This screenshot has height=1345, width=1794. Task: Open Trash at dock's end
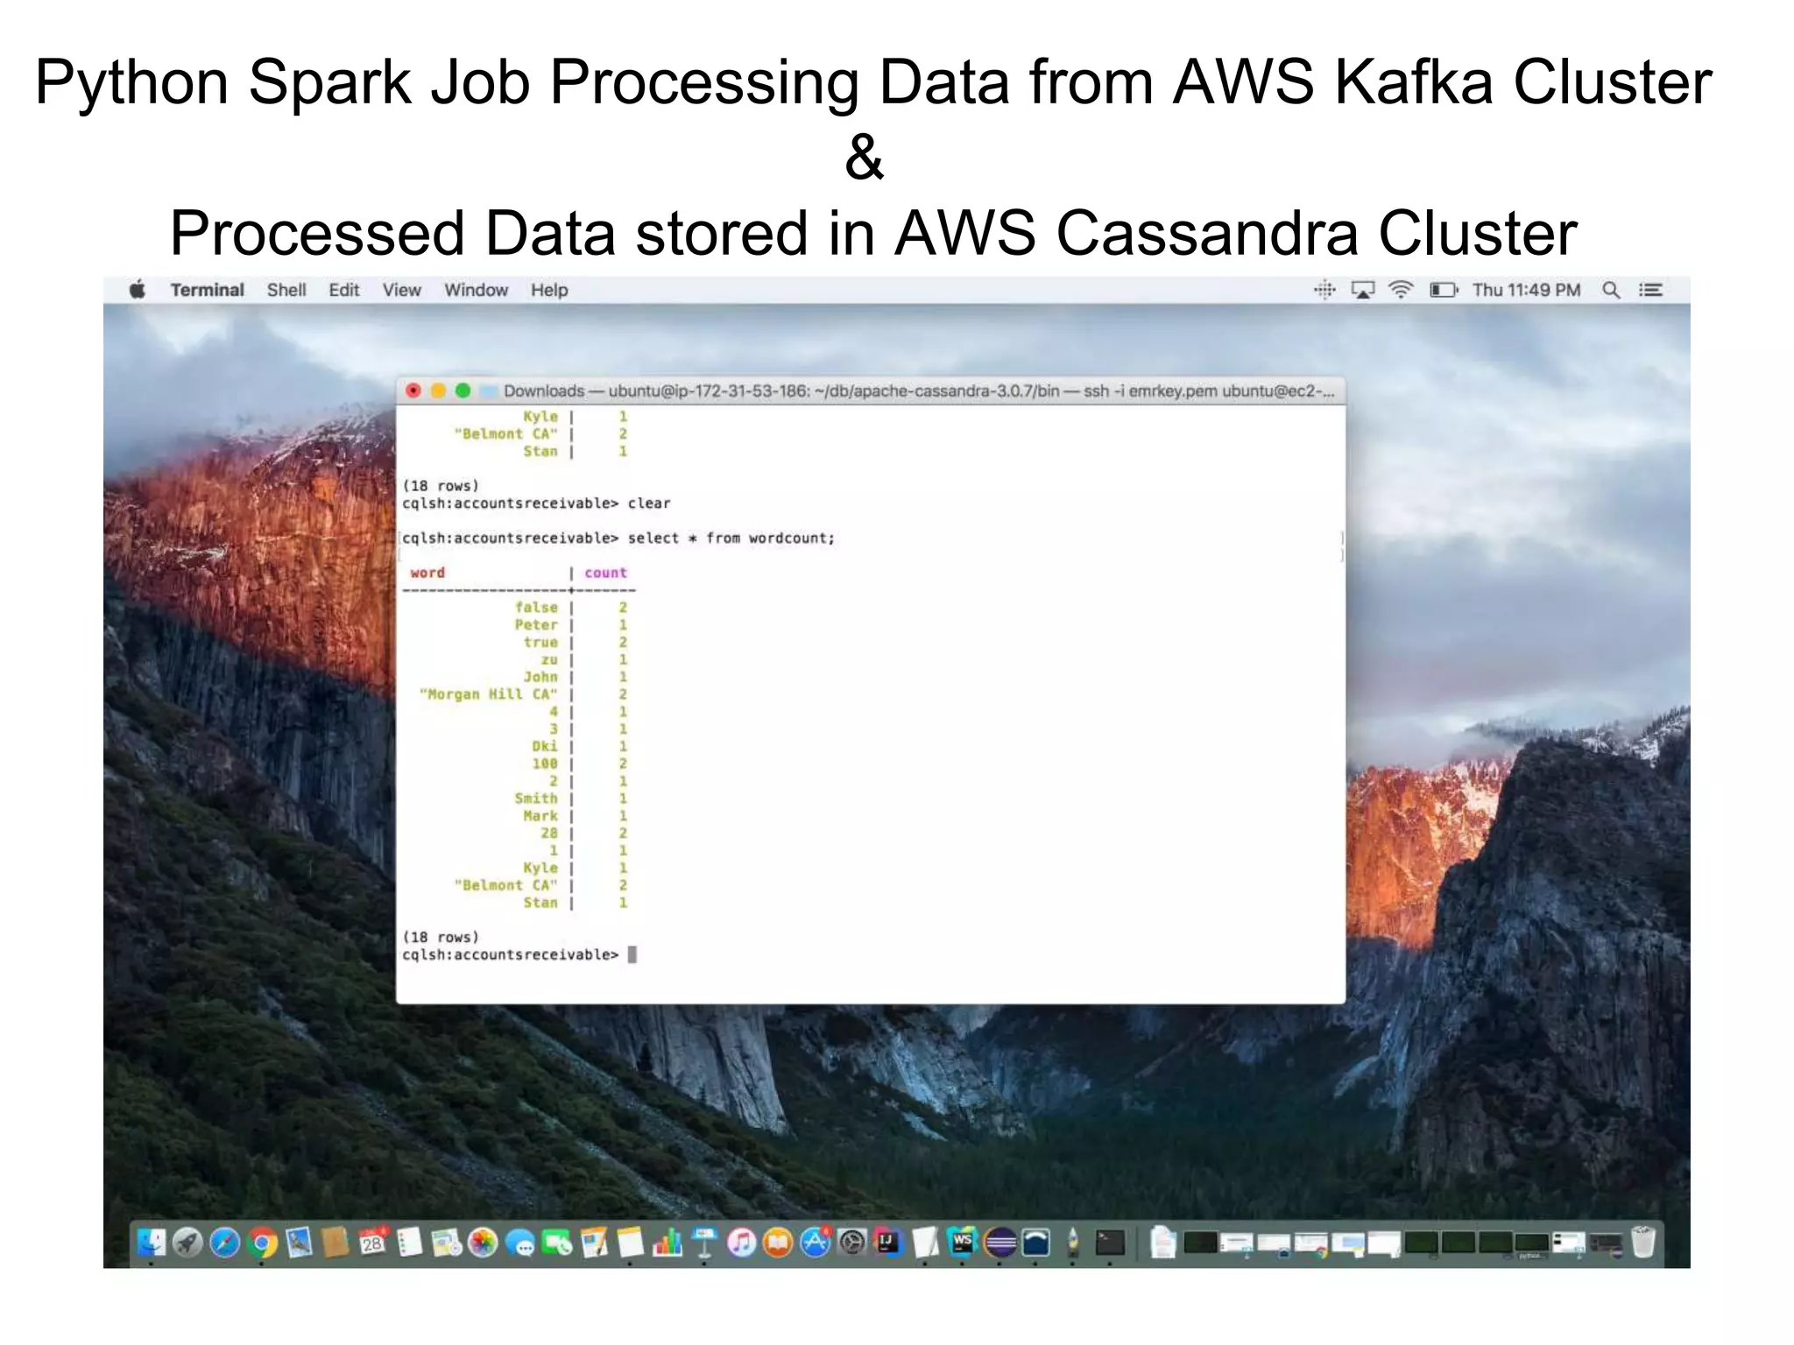pyautogui.click(x=1643, y=1243)
